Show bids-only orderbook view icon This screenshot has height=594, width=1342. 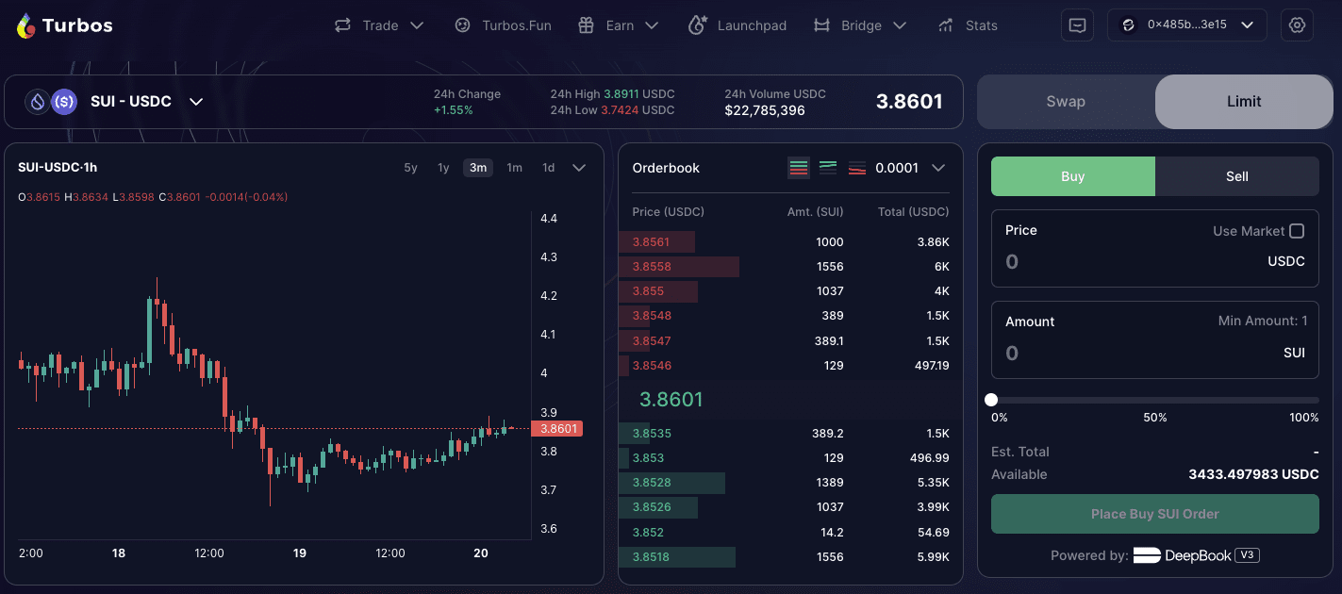point(828,168)
